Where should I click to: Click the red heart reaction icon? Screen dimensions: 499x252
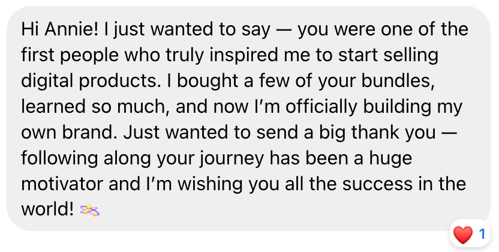pyautogui.click(x=463, y=235)
